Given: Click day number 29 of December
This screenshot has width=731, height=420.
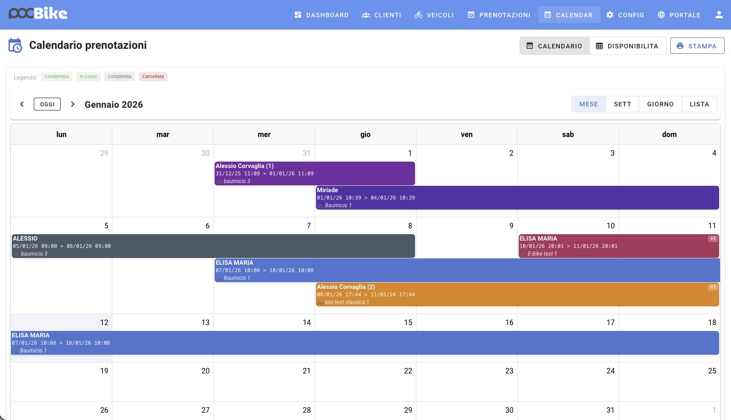Looking at the screenshot, I should (104, 153).
